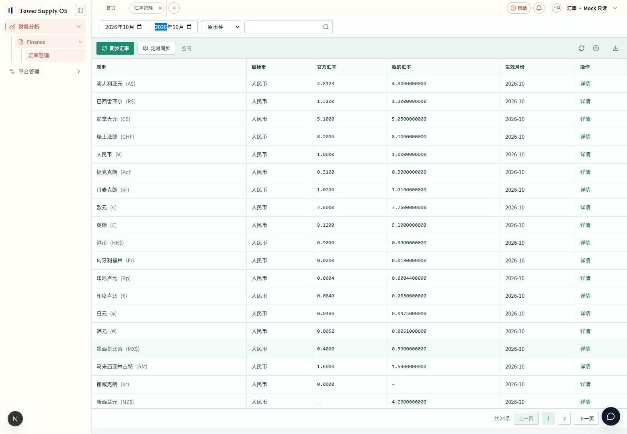Open the 原币种 dropdown
Viewport: 627px width, 434px height.
click(221, 27)
